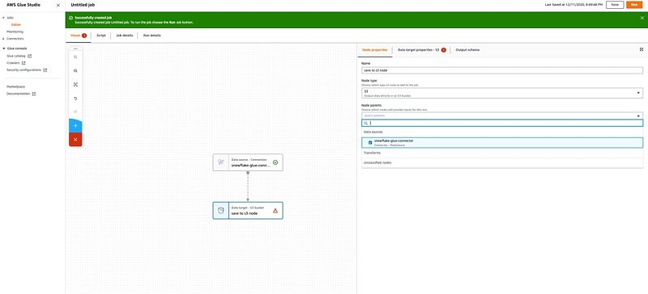Switch to Data target properties - S3 tab

418,50
